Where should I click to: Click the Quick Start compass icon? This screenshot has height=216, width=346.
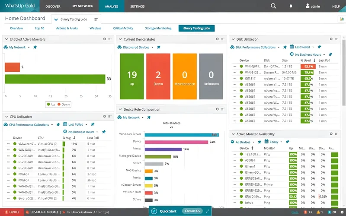pos(154,211)
